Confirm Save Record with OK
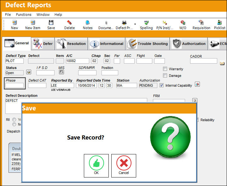This screenshot has height=186, width=227. [96, 166]
